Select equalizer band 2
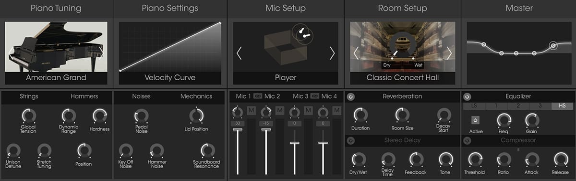This screenshot has width=576, height=181. click(x=518, y=106)
